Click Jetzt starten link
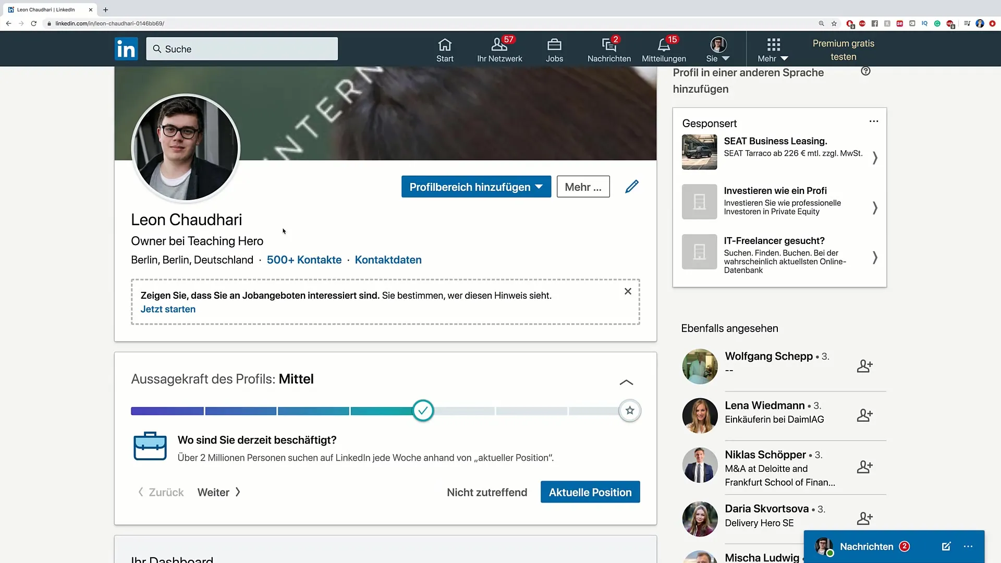1001x563 pixels. pyautogui.click(x=168, y=309)
